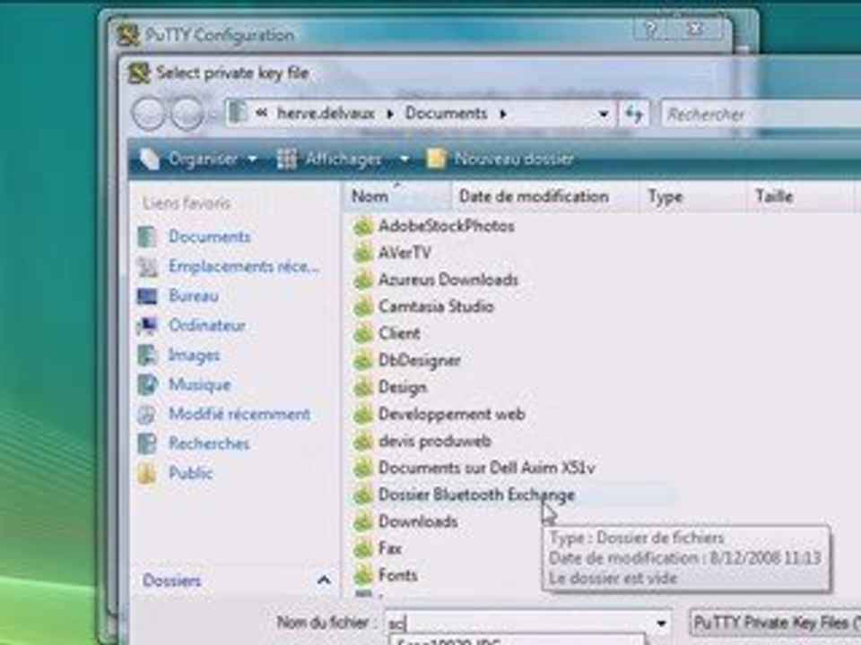Open Musique in favorite links
The height and width of the screenshot is (645, 861).
(199, 384)
